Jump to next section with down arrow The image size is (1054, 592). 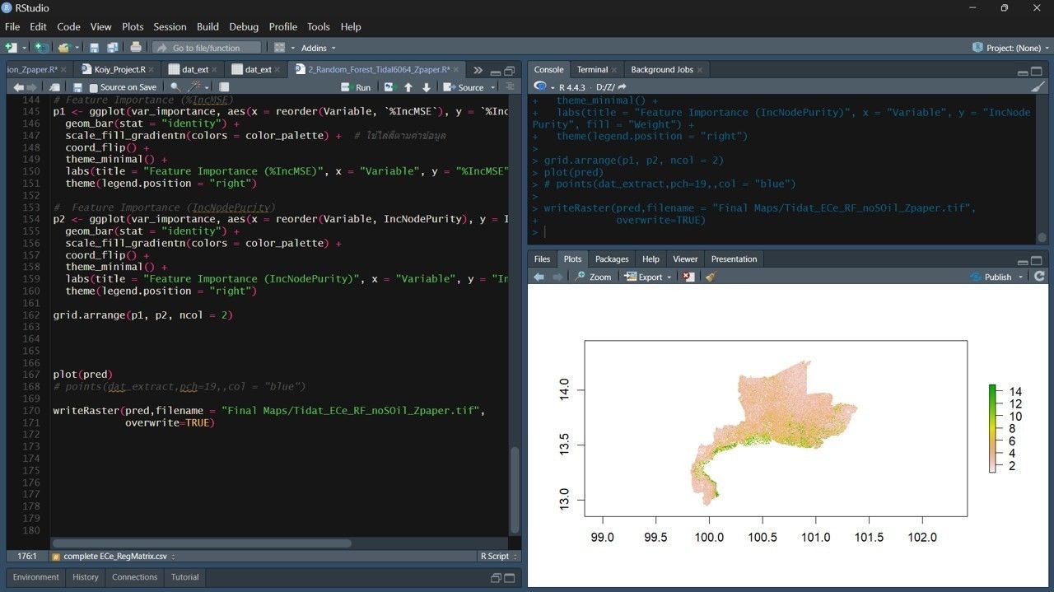[x=427, y=87]
